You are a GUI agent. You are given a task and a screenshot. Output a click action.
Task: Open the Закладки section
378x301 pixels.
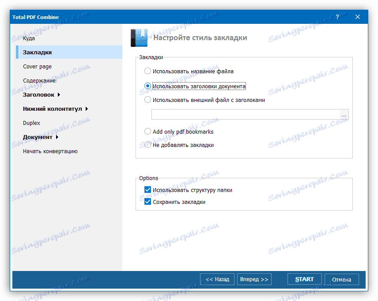pos(69,52)
